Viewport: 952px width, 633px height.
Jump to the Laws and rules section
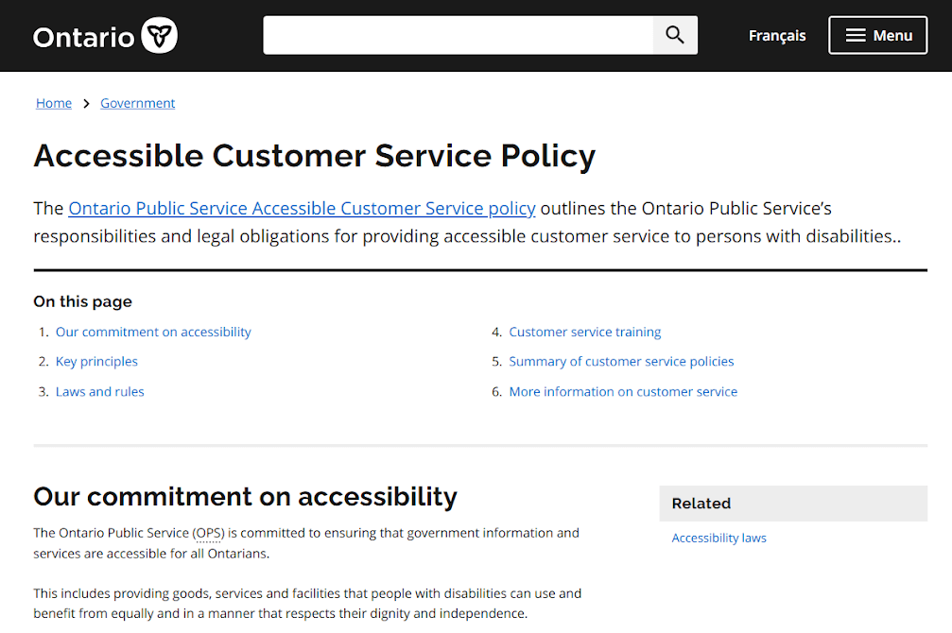99,391
